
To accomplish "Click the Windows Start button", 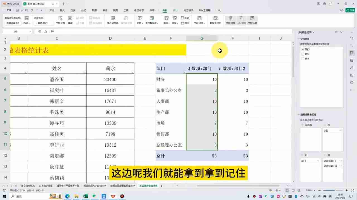I will tap(4, 196).
